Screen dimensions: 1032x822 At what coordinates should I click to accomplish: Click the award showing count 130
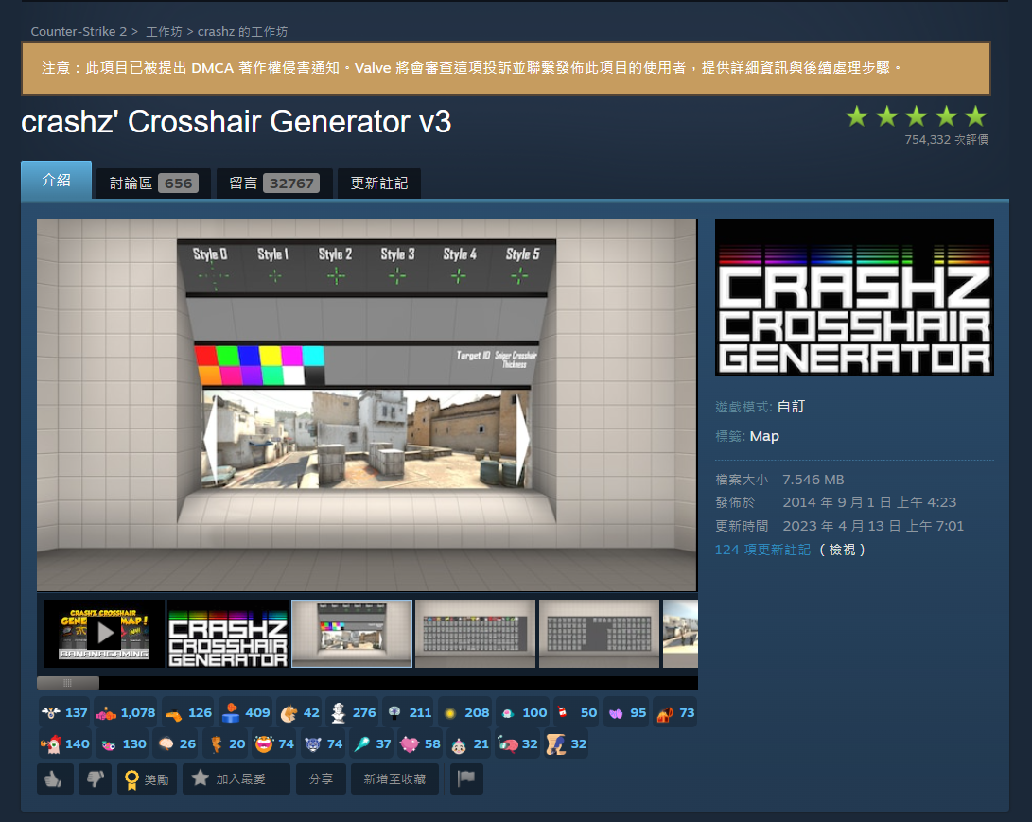click(x=123, y=743)
